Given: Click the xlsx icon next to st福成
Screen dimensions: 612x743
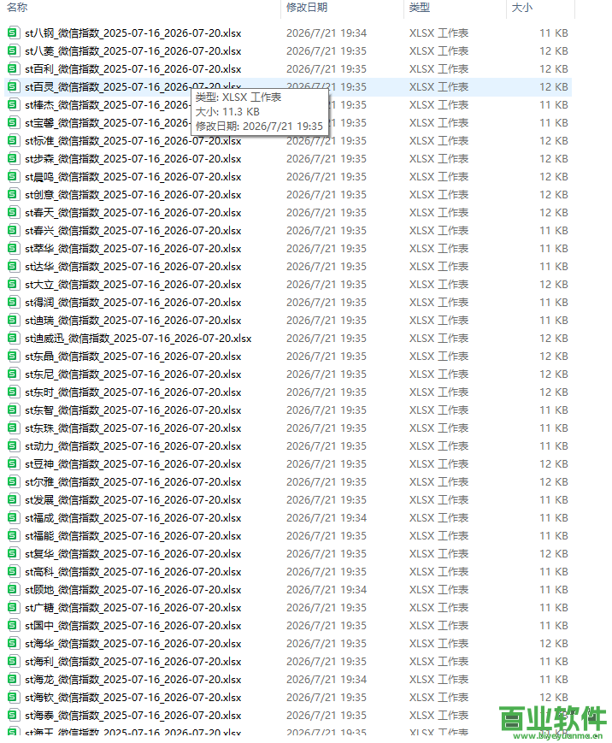Looking at the screenshot, I should pyautogui.click(x=14, y=517).
